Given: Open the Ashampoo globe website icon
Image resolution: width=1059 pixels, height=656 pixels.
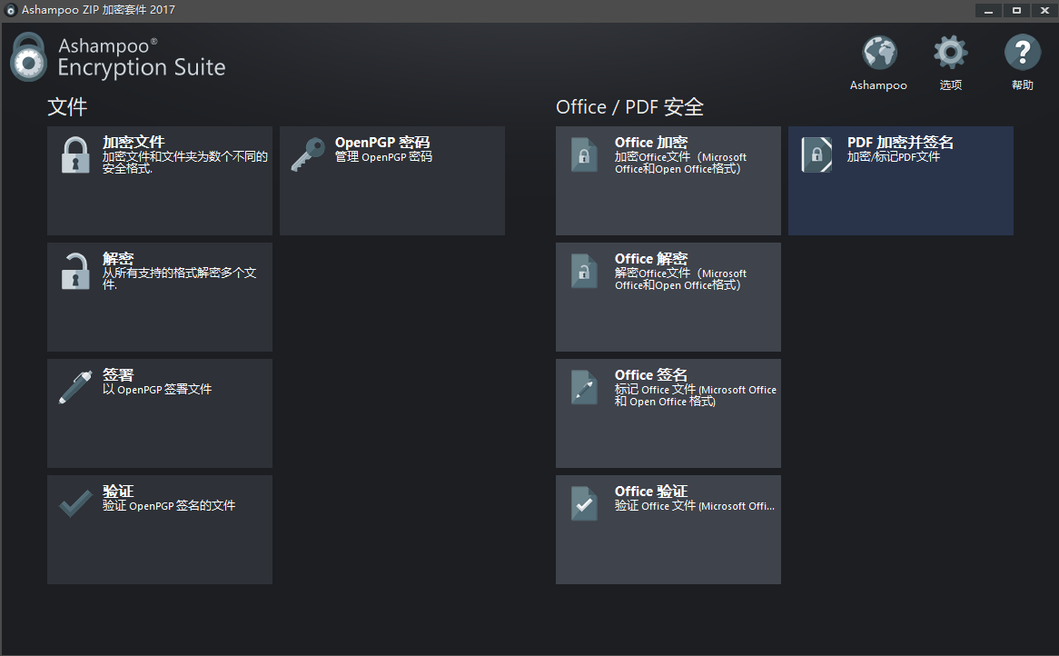Looking at the screenshot, I should [x=879, y=53].
